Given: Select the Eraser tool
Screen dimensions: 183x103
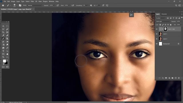Looking at the screenshot, I should [x=7, y=42].
